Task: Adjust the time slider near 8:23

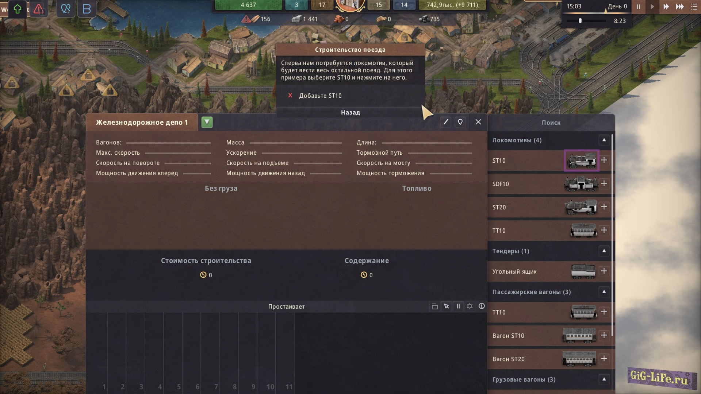Action: click(580, 21)
